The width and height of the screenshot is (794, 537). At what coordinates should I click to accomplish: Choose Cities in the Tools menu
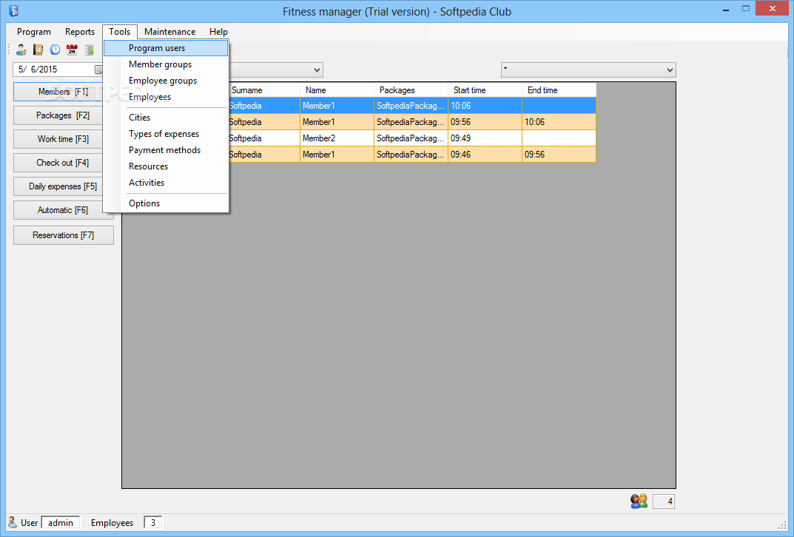(x=166, y=118)
